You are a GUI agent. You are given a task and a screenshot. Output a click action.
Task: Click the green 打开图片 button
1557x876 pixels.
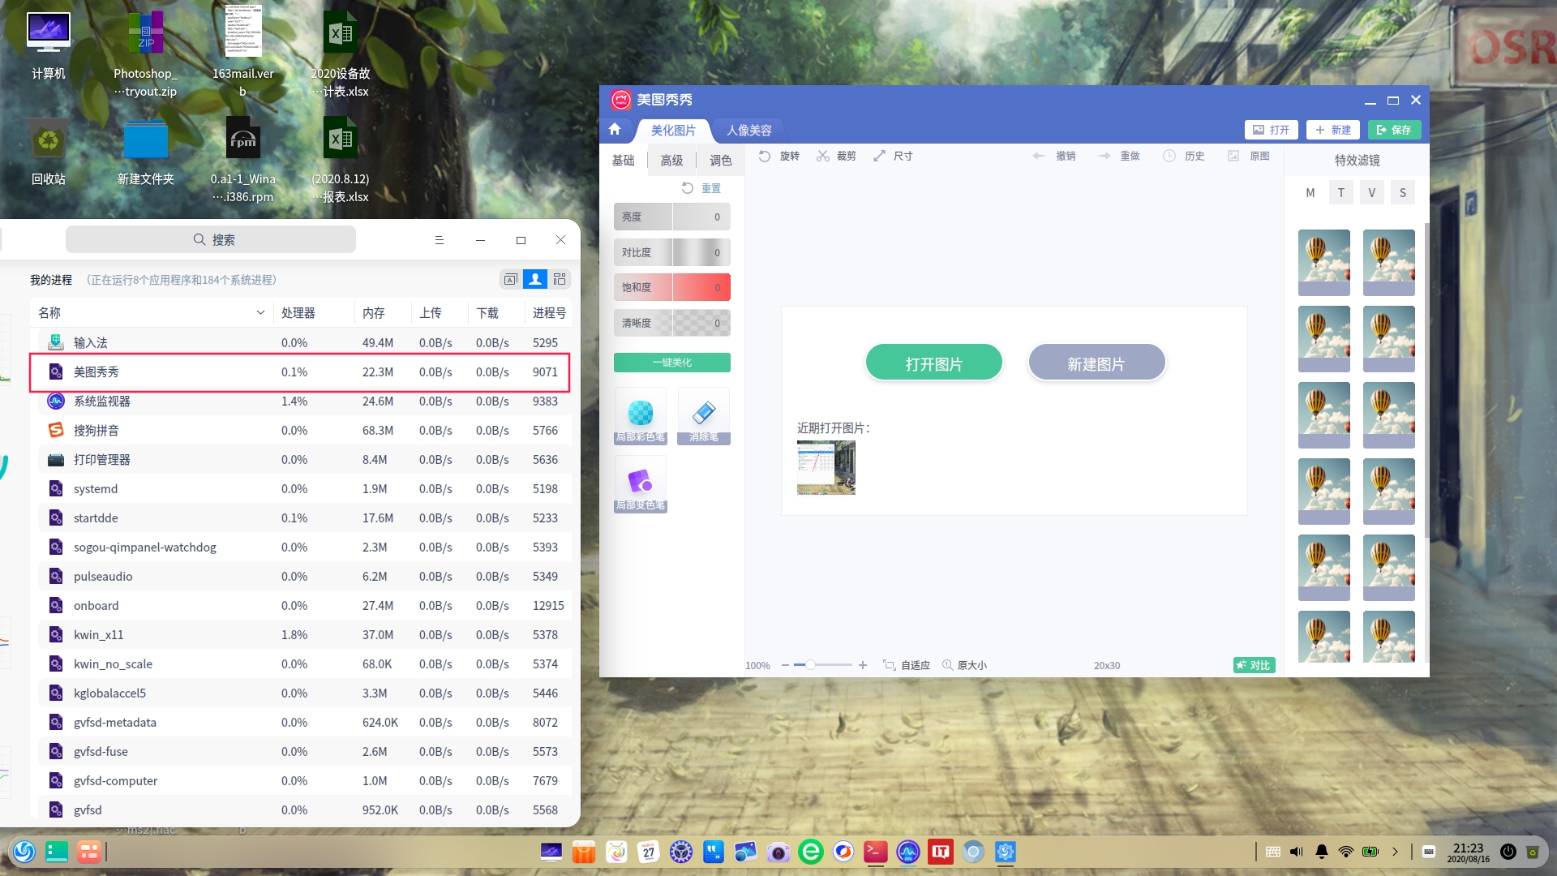click(934, 364)
